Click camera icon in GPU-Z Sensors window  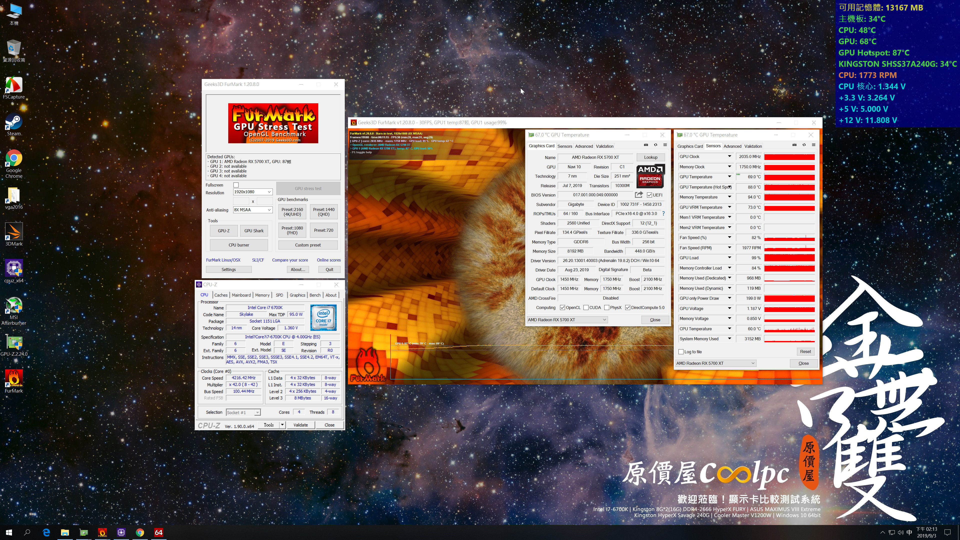point(794,145)
